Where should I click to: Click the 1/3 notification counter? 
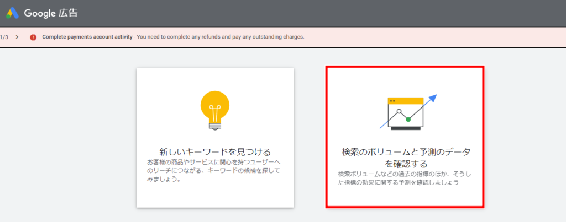click(4, 37)
